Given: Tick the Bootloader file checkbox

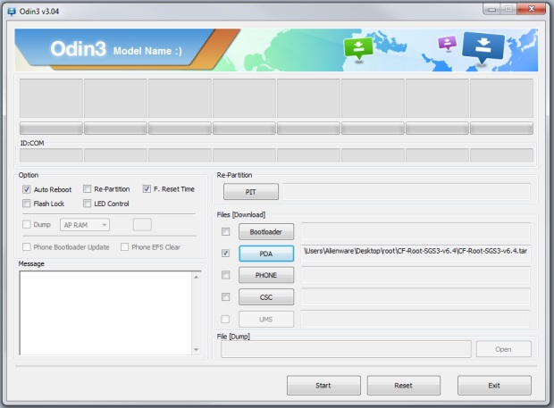Looking at the screenshot, I should point(225,232).
